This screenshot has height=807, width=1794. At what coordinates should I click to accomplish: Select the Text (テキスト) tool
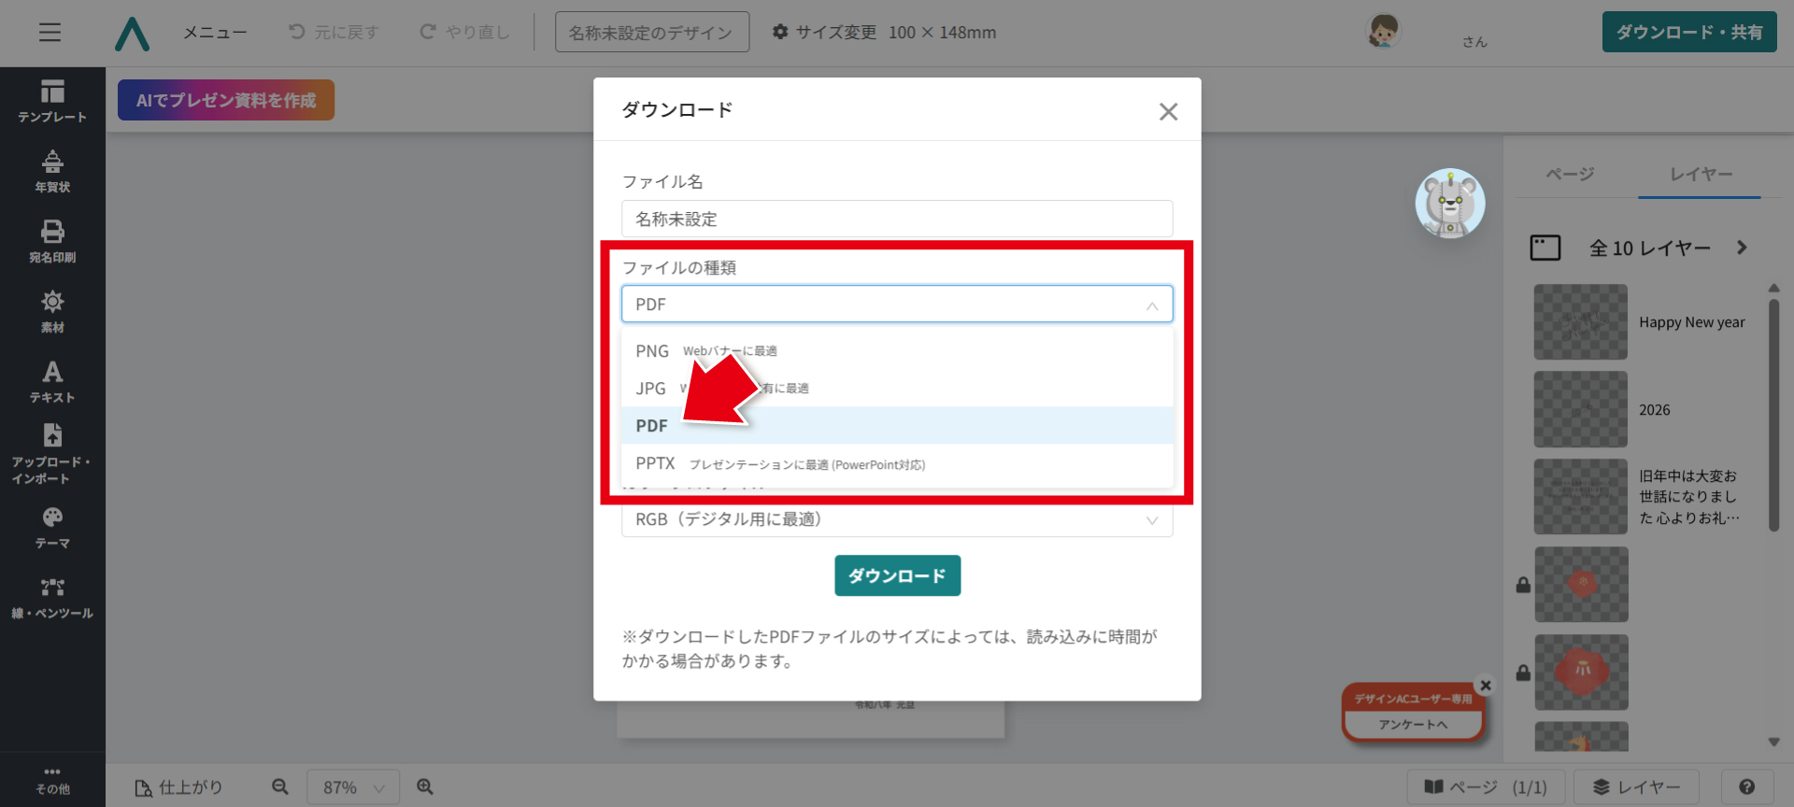click(52, 381)
